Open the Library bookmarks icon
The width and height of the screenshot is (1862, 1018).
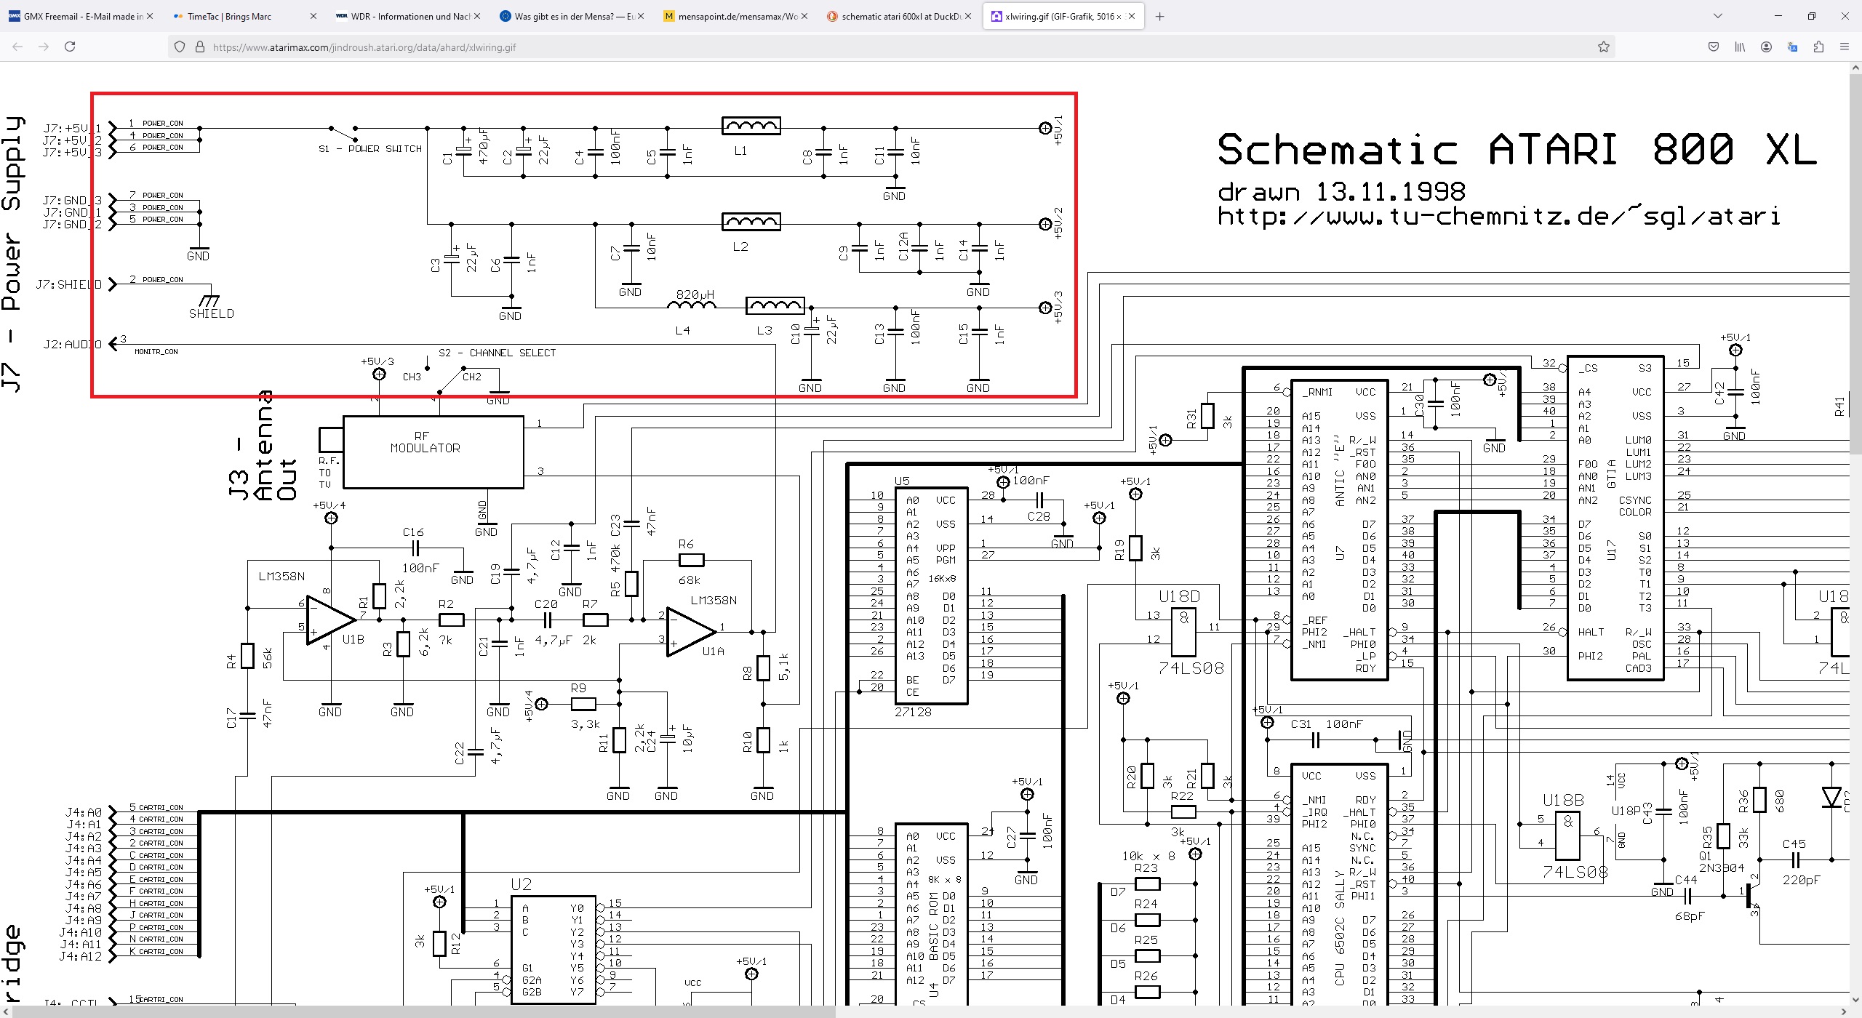pyautogui.click(x=1740, y=47)
